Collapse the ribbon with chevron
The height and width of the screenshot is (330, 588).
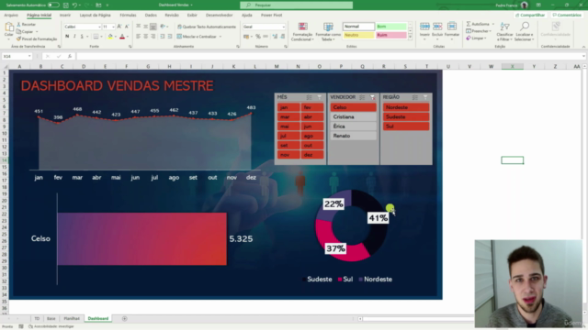pyautogui.click(x=583, y=47)
